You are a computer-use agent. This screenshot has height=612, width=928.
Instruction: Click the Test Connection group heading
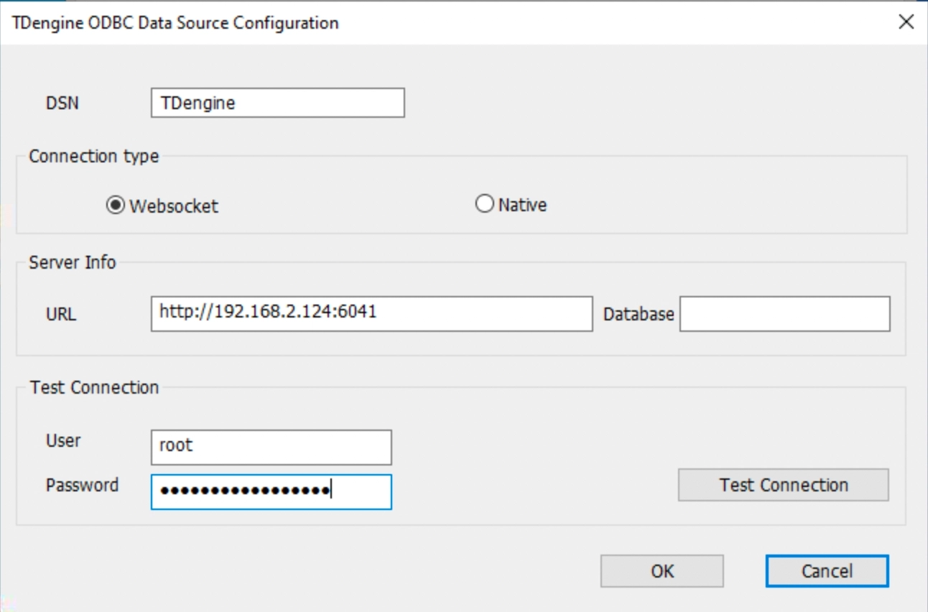tap(94, 388)
